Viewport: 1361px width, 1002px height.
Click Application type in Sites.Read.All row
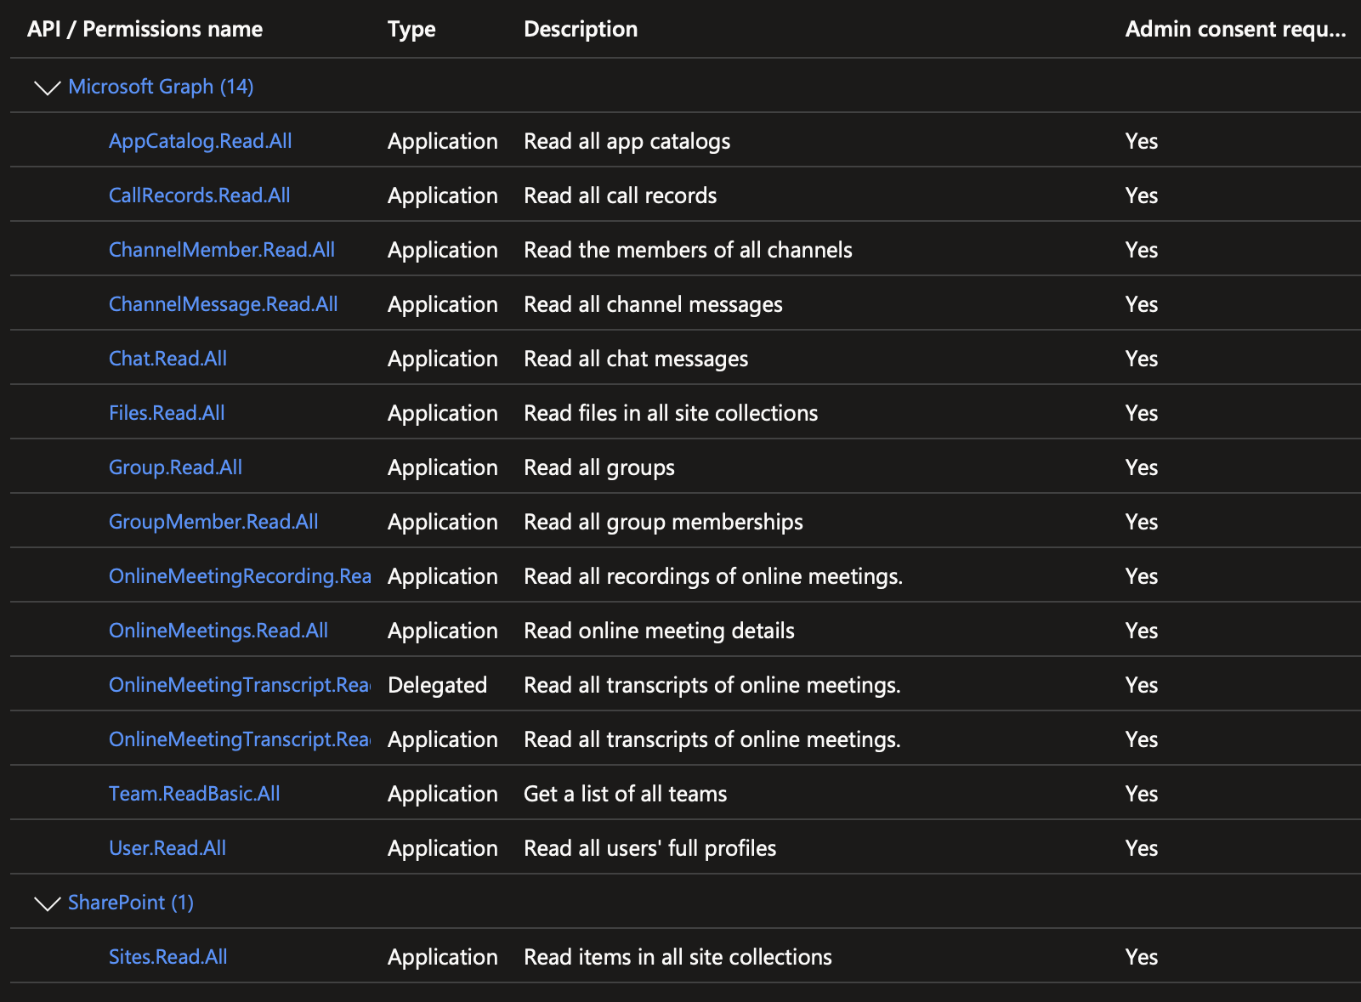click(x=443, y=957)
